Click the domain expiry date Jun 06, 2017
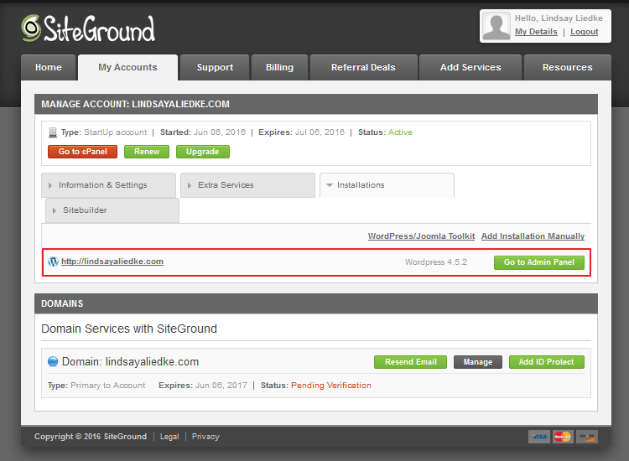Image resolution: width=629 pixels, height=461 pixels. pos(221,386)
